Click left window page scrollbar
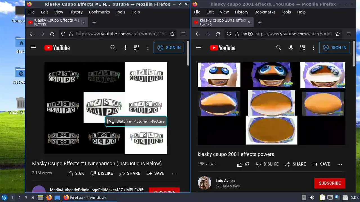The image size is (360, 202). click(188, 53)
